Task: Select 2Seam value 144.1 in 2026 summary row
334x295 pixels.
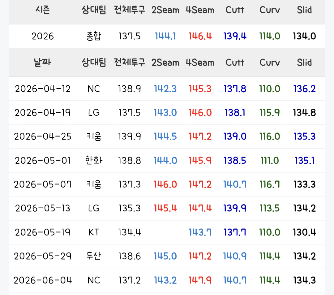Action: (165, 36)
